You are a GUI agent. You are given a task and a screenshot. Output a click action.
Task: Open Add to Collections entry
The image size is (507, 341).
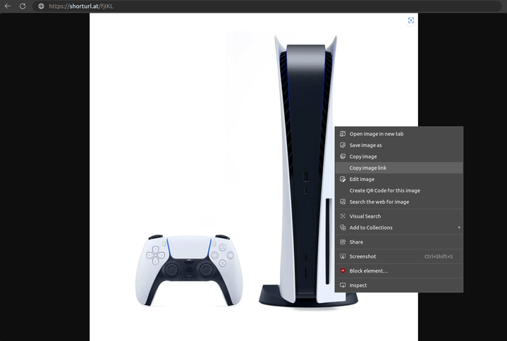tap(399, 228)
